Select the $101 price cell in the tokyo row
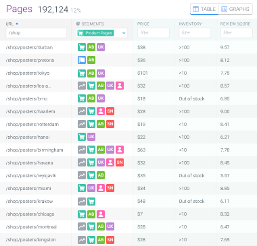Screen dimensions: 257x246 tap(143, 73)
